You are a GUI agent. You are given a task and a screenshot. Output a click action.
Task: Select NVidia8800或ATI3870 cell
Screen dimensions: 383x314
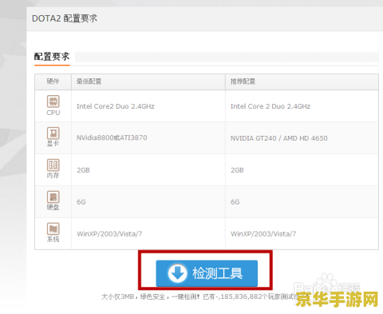click(148, 138)
